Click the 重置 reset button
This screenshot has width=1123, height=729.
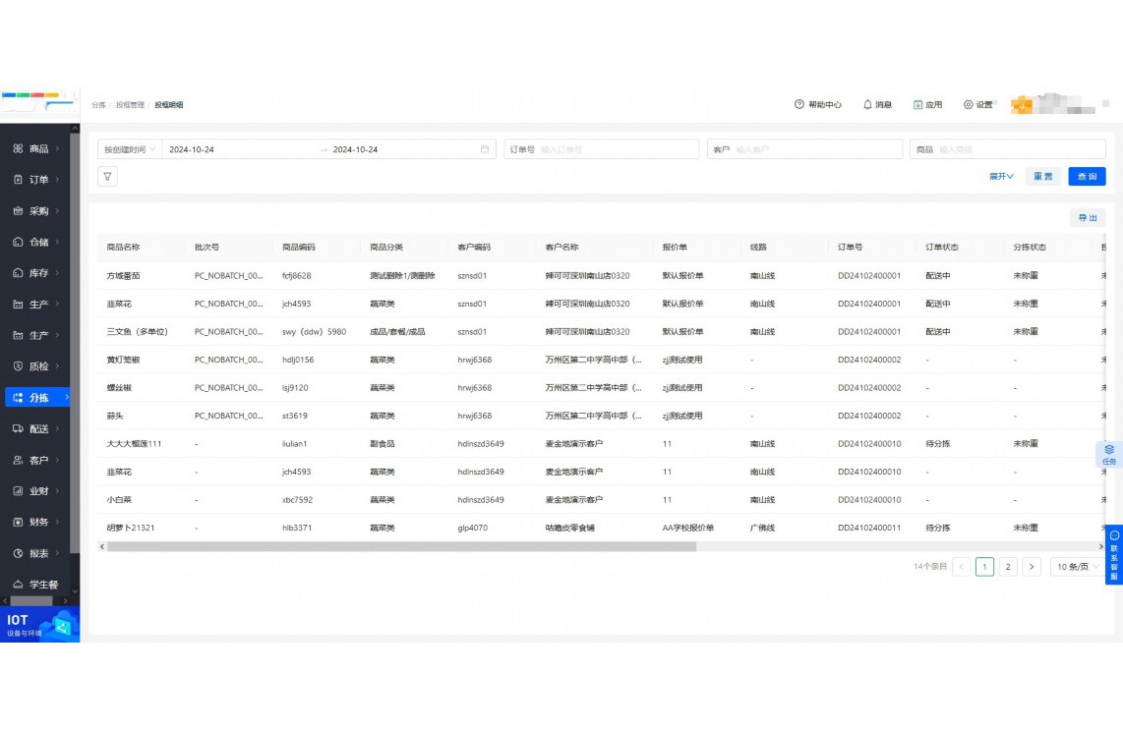(x=1041, y=177)
